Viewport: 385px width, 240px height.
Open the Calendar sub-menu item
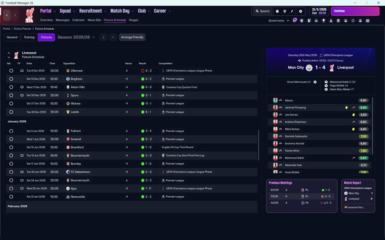pyautogui.click(x=79, y=20)
